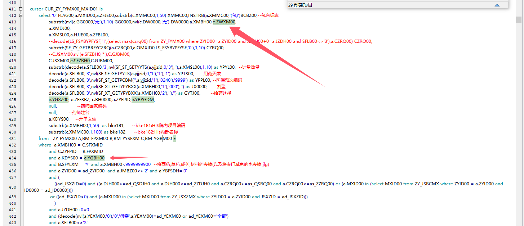The image size is (524, 226).
Task: Click the table name ZY_JSXZMX
Action: point(184,197)
